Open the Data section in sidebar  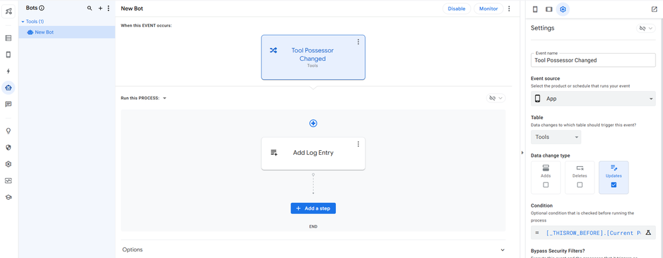9,38
